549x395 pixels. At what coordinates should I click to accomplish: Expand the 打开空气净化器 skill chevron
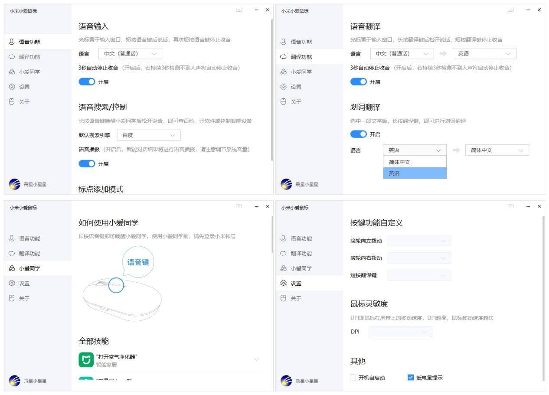256,359
